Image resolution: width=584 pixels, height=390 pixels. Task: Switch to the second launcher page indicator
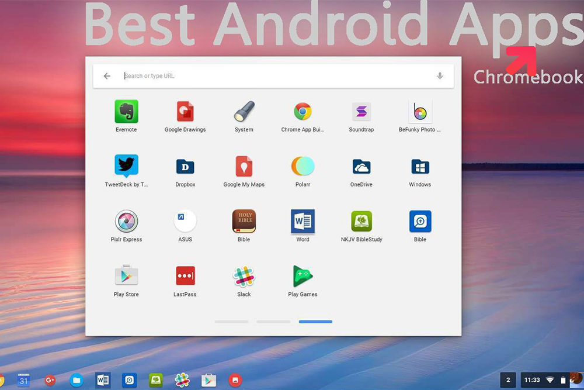273,322
